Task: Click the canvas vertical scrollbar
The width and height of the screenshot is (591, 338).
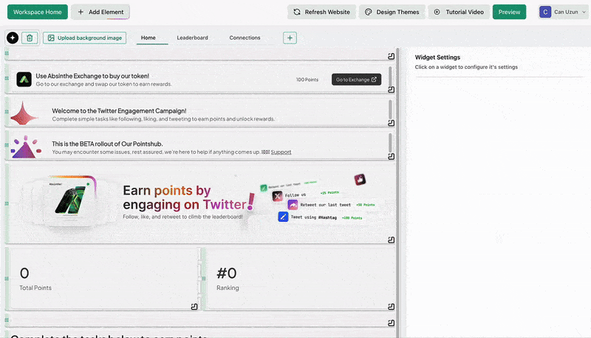Action: click(x=398, y=192)
